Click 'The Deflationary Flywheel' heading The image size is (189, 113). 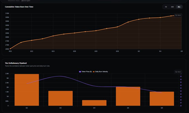[16, 63]
